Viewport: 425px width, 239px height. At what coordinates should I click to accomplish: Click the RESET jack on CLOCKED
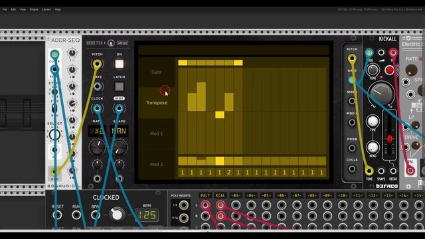[57, 215]
